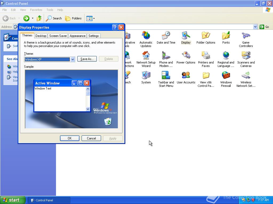
Task: Click the Up folder toolbar icon
Action: pos(39,18)
